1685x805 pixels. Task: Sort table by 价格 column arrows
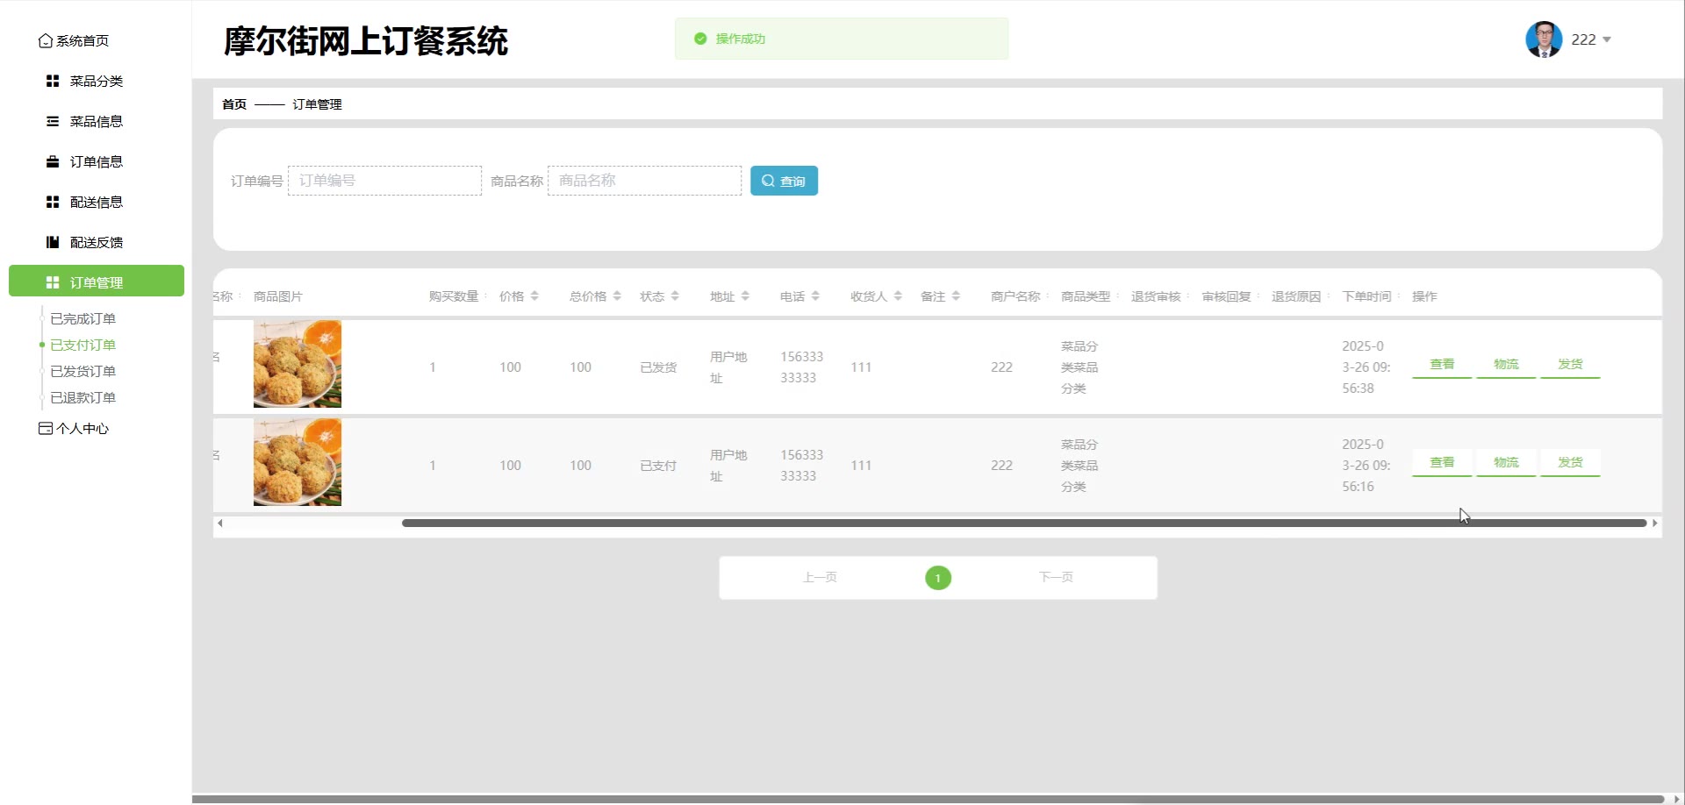click(x=534, y=296)
